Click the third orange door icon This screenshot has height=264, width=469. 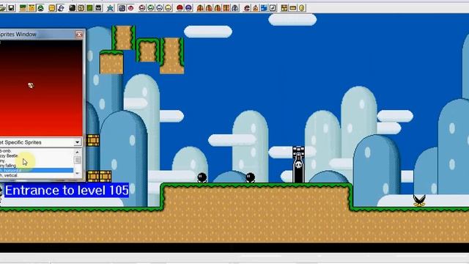[218, 8]
